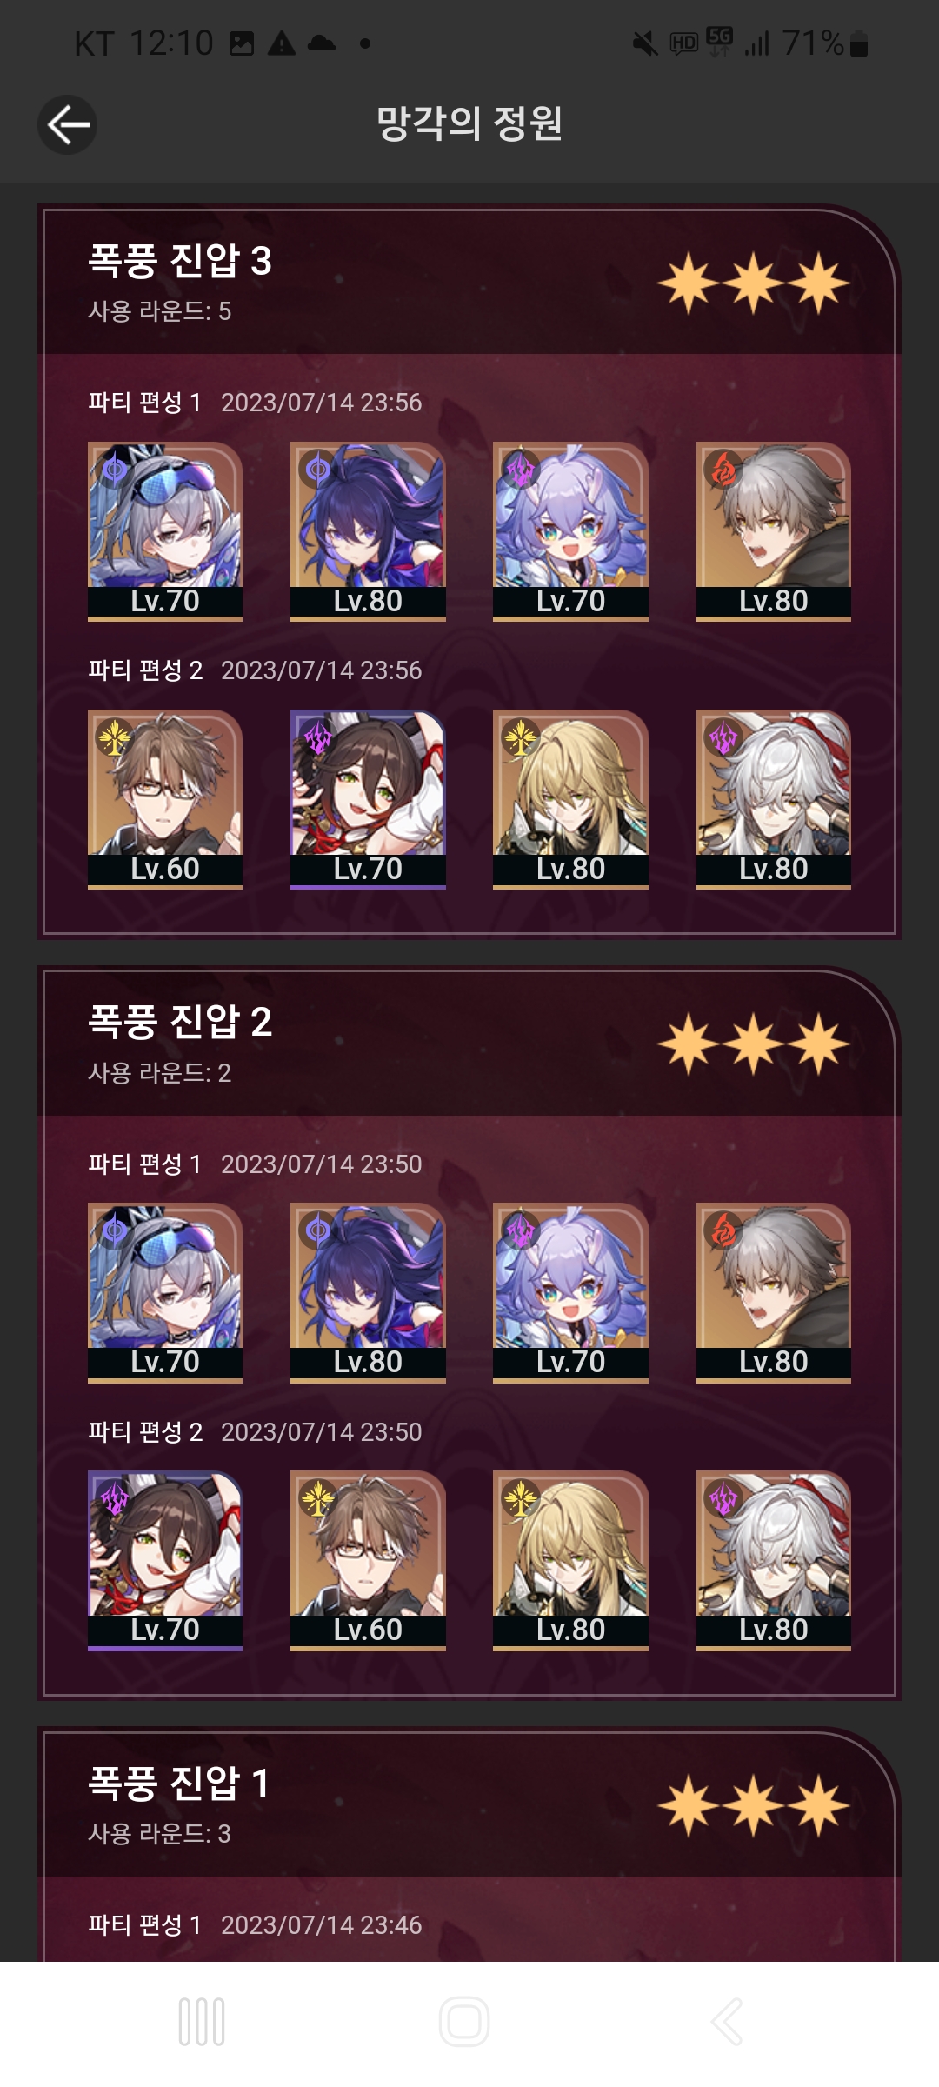This screenshot has height=2087, width=939.
Task: Open the 폭풍 진압 2 stage header
Action: pos(469,1042)
